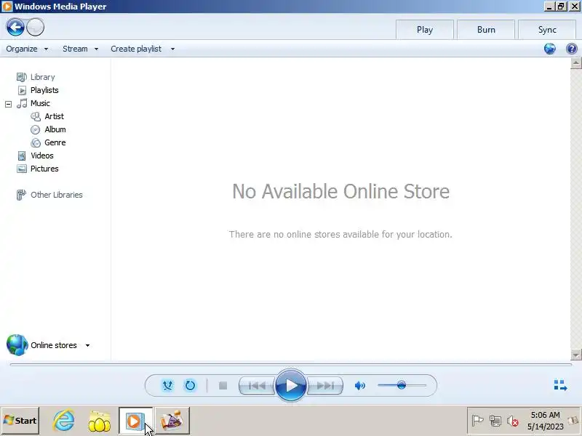Click the greyed-out forward navigation button
This screenshot has height=436, width=582.
(x=36, y=28)
